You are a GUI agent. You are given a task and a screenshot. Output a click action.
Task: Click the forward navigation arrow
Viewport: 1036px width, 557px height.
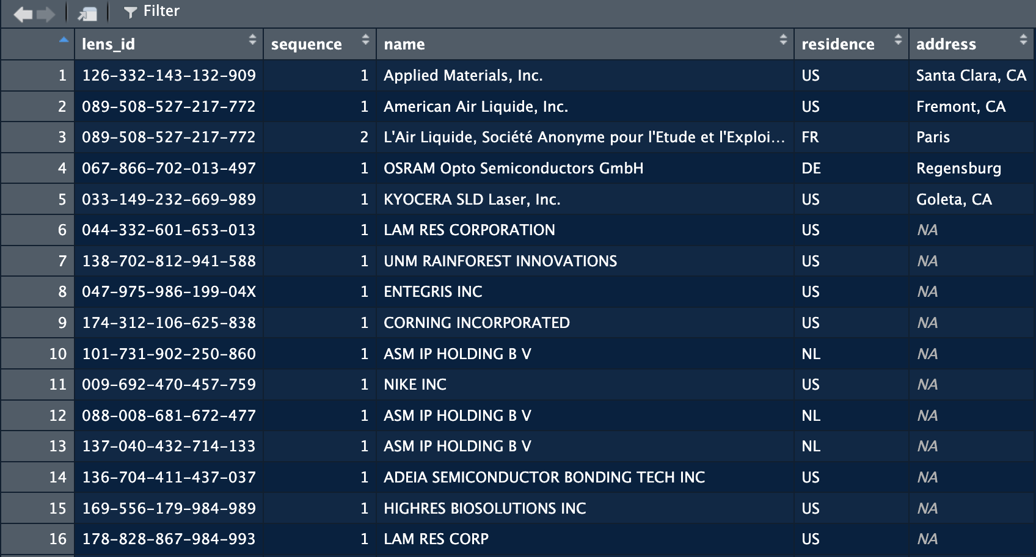(46, 13)
